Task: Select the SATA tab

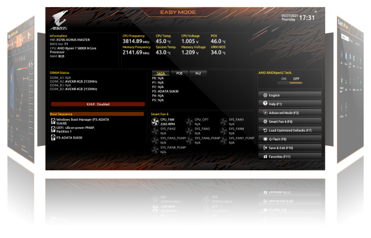Action: click(161, 74)
